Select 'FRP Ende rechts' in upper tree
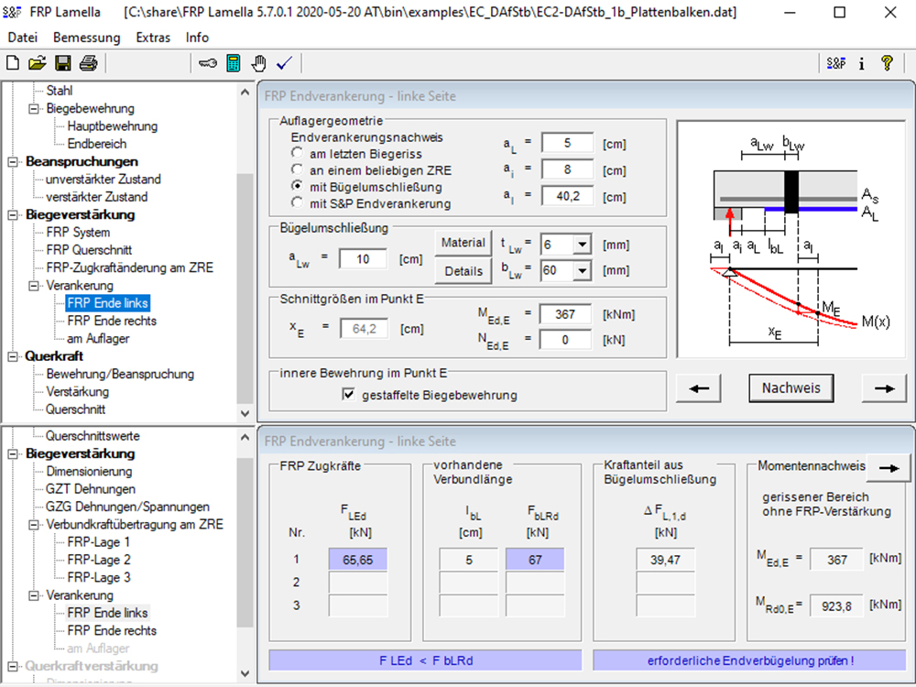Screen dimensions: 916x687 tap(112, 321)
